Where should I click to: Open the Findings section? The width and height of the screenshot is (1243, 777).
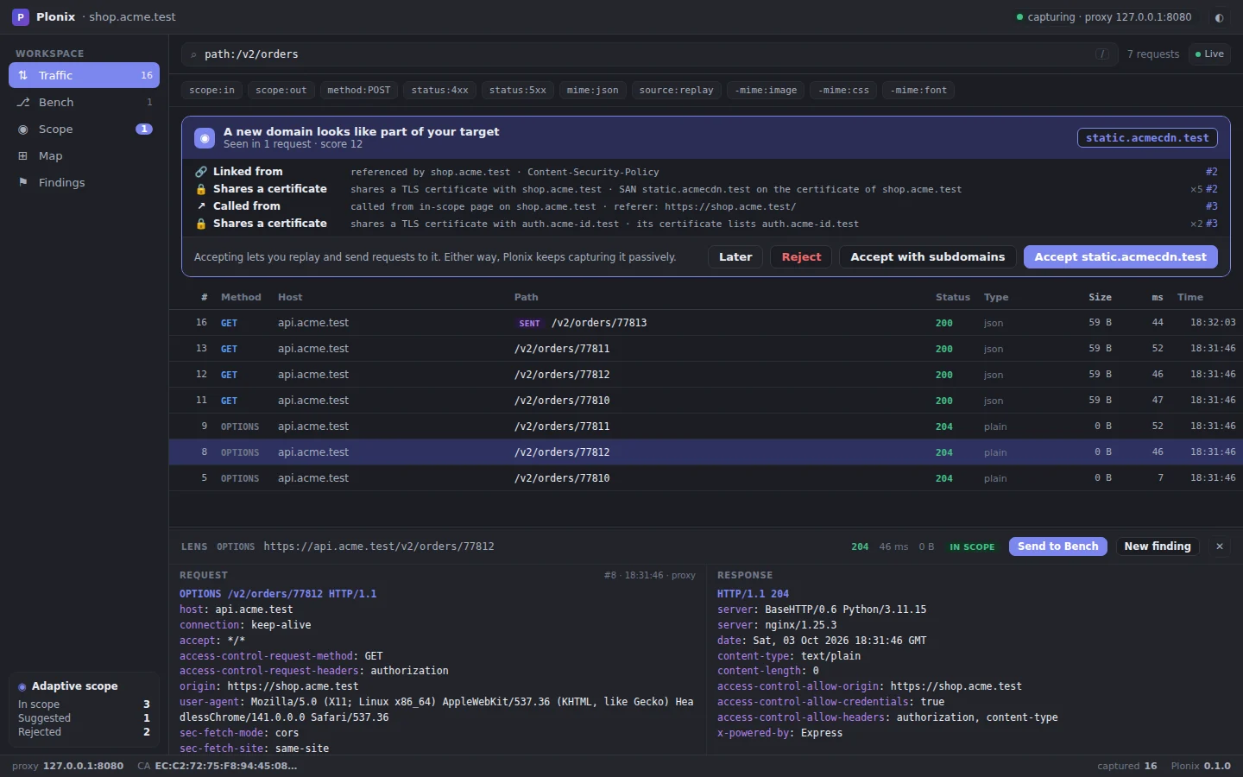pos(84,182)
